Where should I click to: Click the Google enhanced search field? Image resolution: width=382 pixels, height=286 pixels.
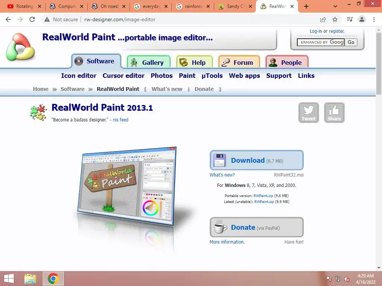pos(320,42)
